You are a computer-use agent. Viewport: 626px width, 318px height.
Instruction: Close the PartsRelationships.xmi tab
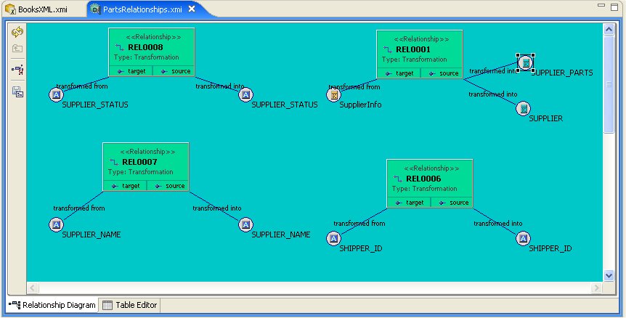(x=191, y=9)
